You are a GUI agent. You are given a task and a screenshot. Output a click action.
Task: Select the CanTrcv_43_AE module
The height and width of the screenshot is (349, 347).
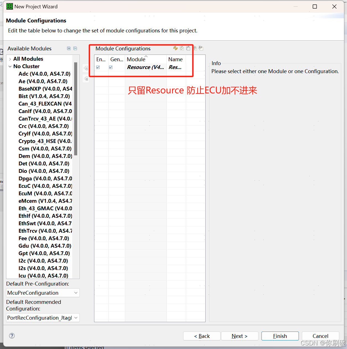click(x=45, y=119)
